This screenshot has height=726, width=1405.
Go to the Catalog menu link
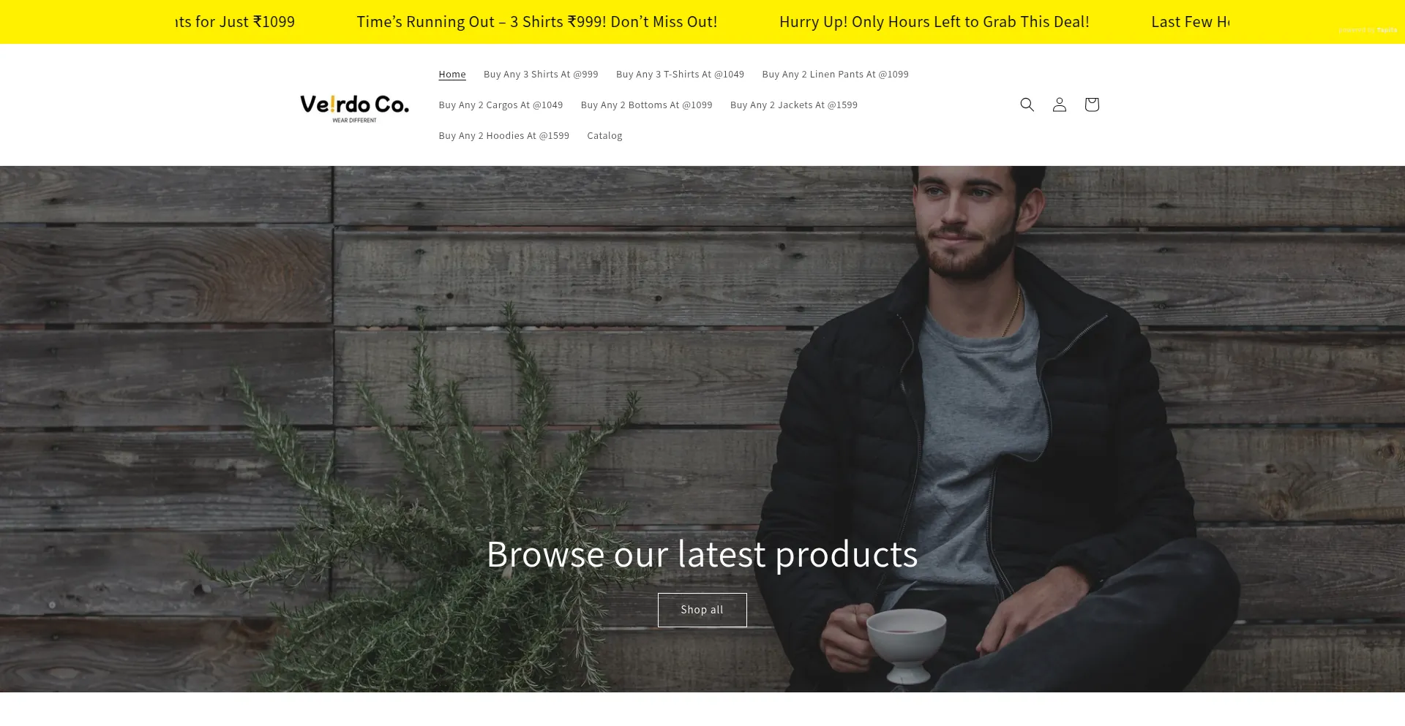pos(604,136)
